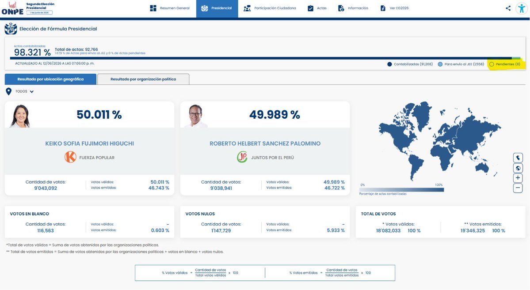This screenshot has height=290, width=530.
Task: Click the Elección de Fórmula Presidencial title
Action: pyautogui.click(x=58, y=29)
